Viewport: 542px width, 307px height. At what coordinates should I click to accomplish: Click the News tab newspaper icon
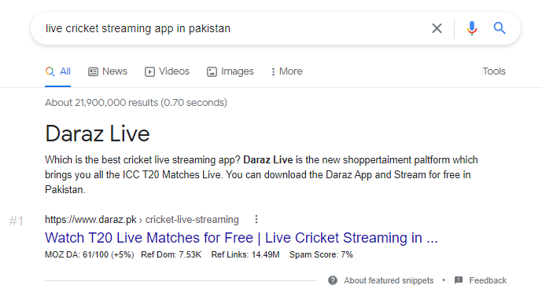tap(93, 71)
